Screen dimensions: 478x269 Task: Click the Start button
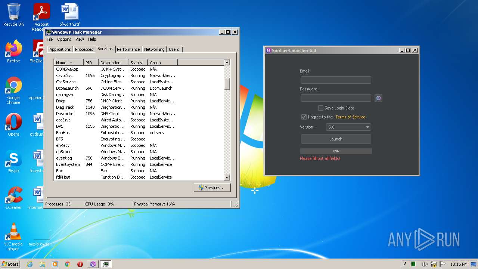(10, 264)
